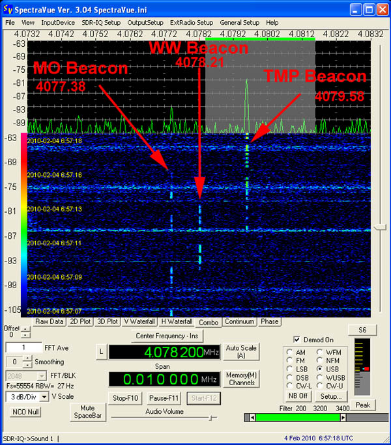Viewport: 391px width, 445px height.
Task: Switch to the H Waterfall tab
Action: [177, 321]
